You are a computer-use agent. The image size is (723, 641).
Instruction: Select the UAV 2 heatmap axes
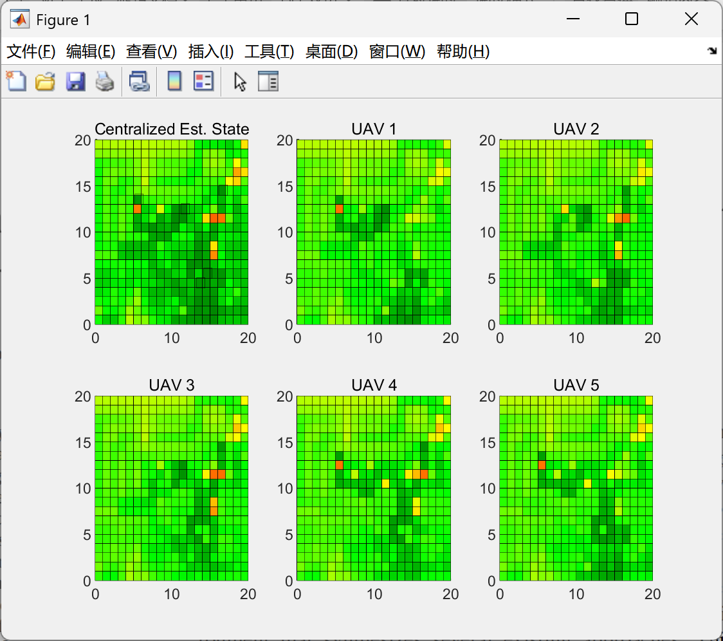click(576, 232)
